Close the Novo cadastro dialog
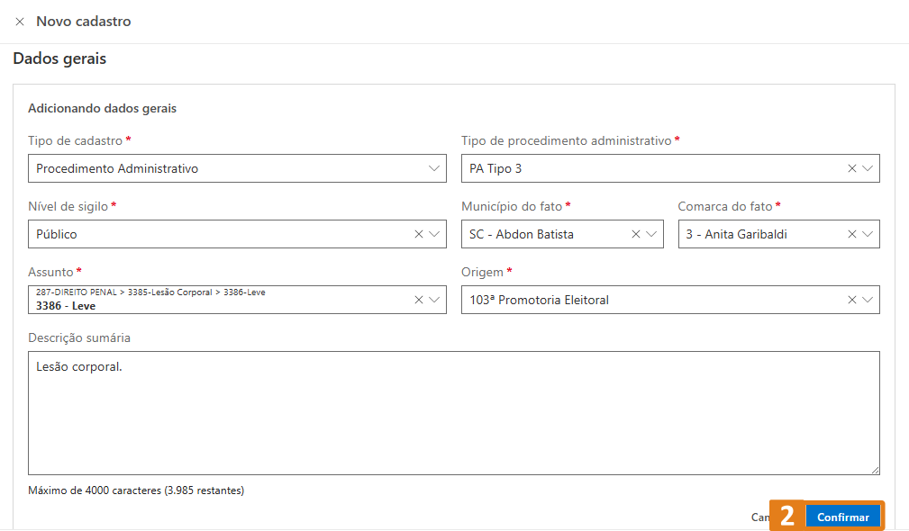 coord(20,22)
